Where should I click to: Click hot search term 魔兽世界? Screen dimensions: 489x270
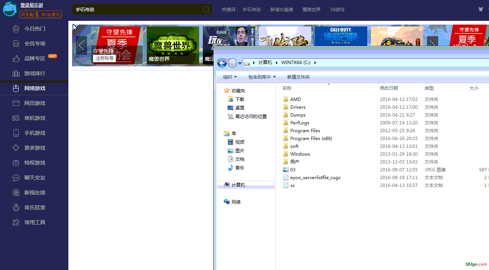coord(312,10)
